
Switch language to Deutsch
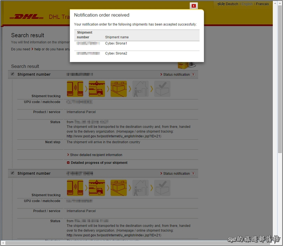[x=232, y=4]
